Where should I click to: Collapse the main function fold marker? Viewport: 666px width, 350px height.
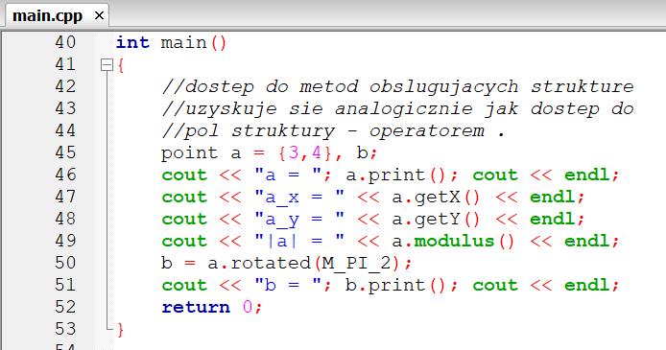click(107, 65)
